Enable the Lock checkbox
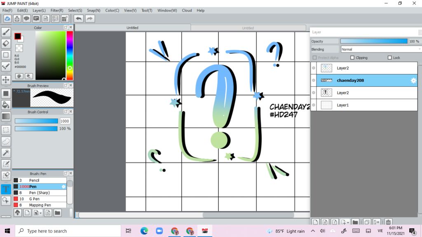The height and width of the screenshot is (237, 422). point(389,58)
